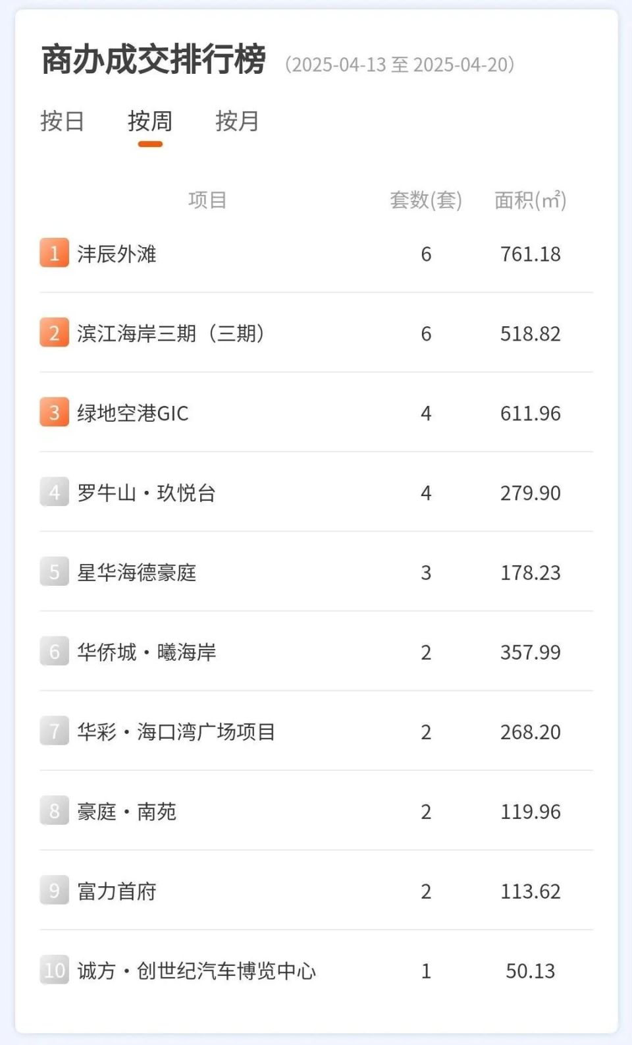Open 滨江海岸三期（三期） project
The height and width of the screenshot is (1045, 632).
[x=171, y=334]
